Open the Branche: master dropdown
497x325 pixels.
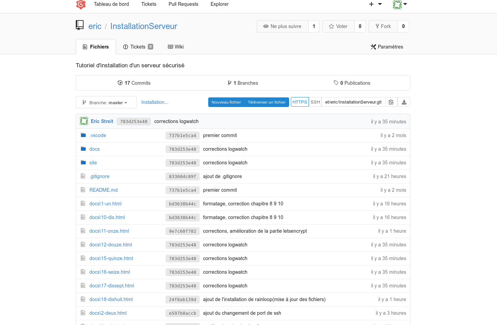pos(106,102)
